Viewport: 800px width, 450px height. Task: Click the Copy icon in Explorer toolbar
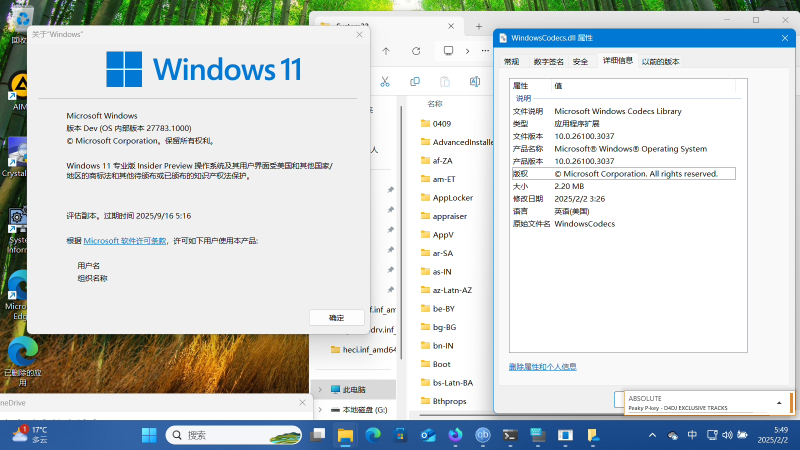(x=415, y=81)
